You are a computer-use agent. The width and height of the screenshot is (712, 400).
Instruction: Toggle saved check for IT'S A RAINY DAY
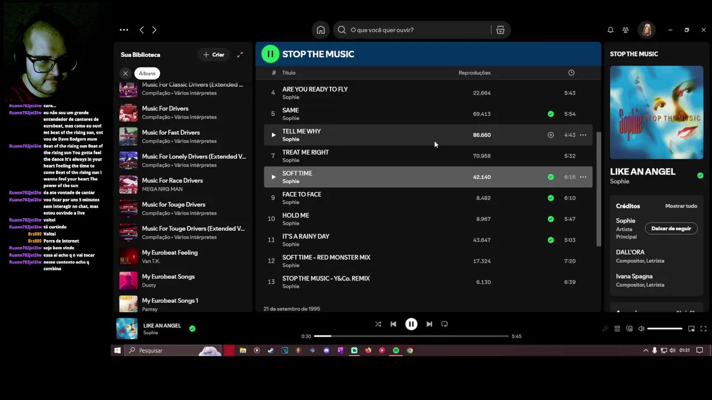coord(551,240)
